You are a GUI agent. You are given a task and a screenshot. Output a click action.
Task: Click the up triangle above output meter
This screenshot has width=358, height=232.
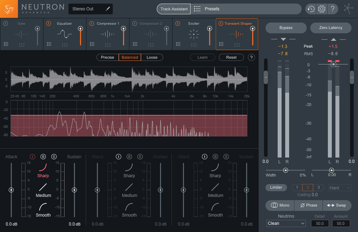coord(334,39)
